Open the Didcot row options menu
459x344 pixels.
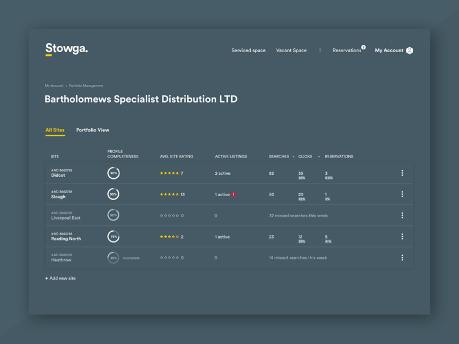402,173
